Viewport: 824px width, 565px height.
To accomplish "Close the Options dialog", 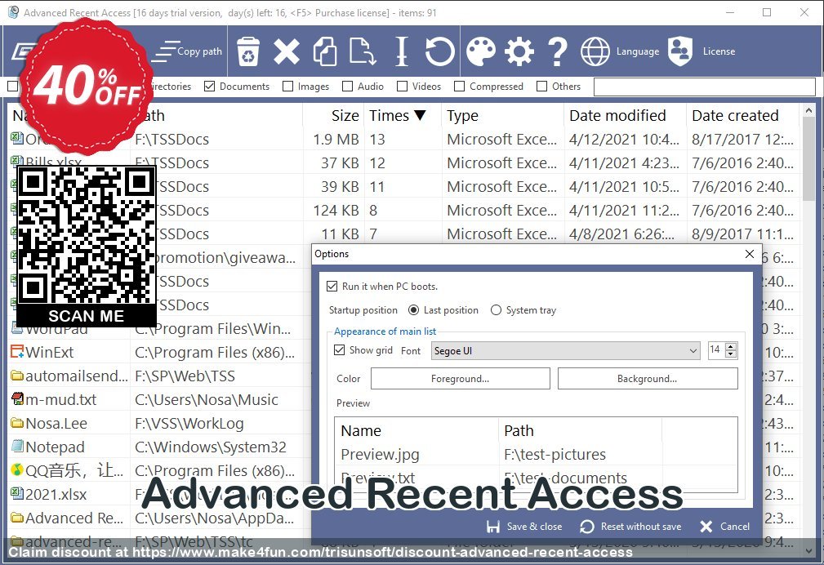I will pyautogui.click(x=750, y=255).
